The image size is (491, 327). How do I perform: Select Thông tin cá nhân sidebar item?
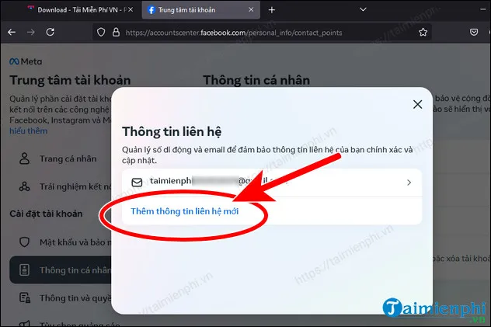(x=61, y=270)
